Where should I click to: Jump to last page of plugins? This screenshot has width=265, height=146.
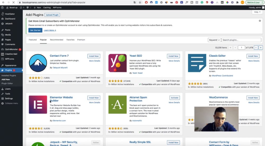pos(260,48)
